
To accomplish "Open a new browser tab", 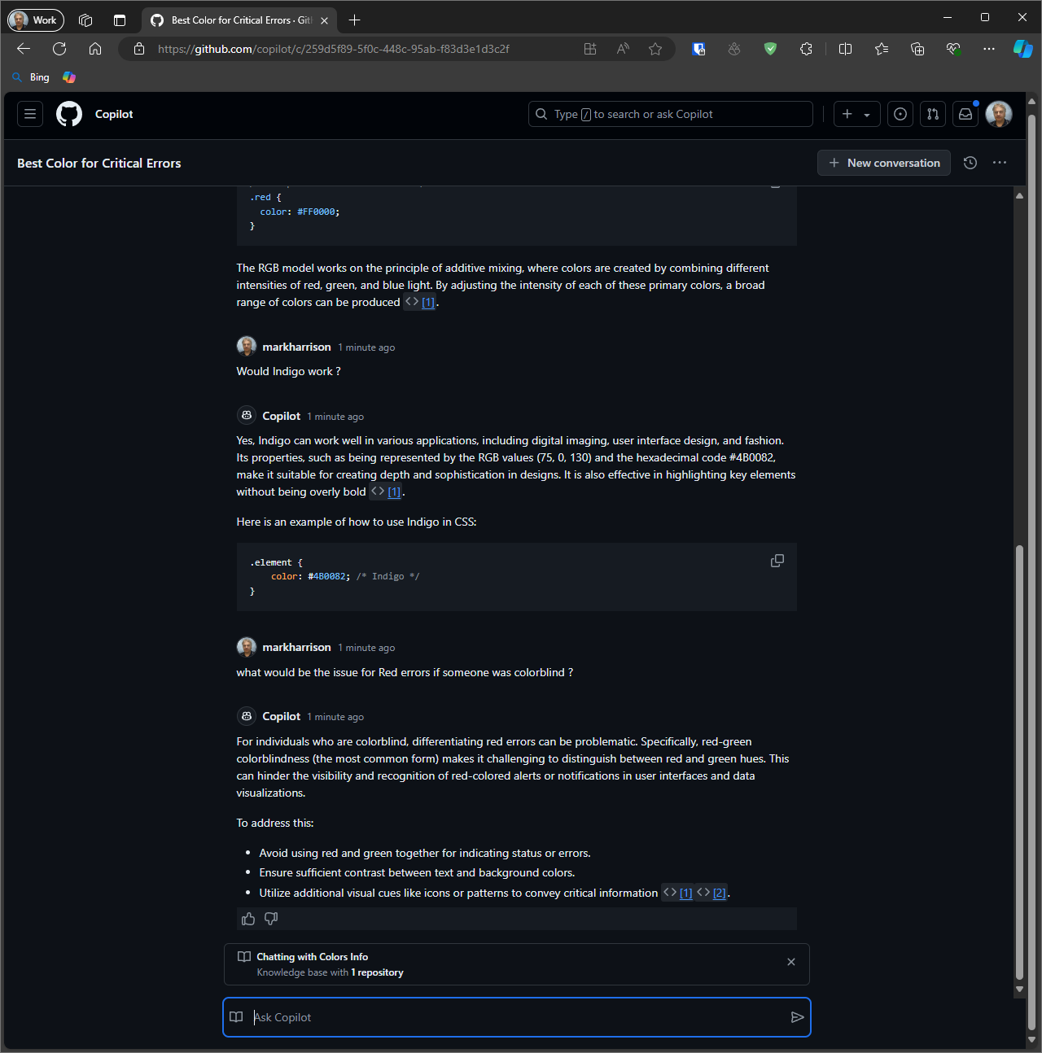I will coord(354,20).
